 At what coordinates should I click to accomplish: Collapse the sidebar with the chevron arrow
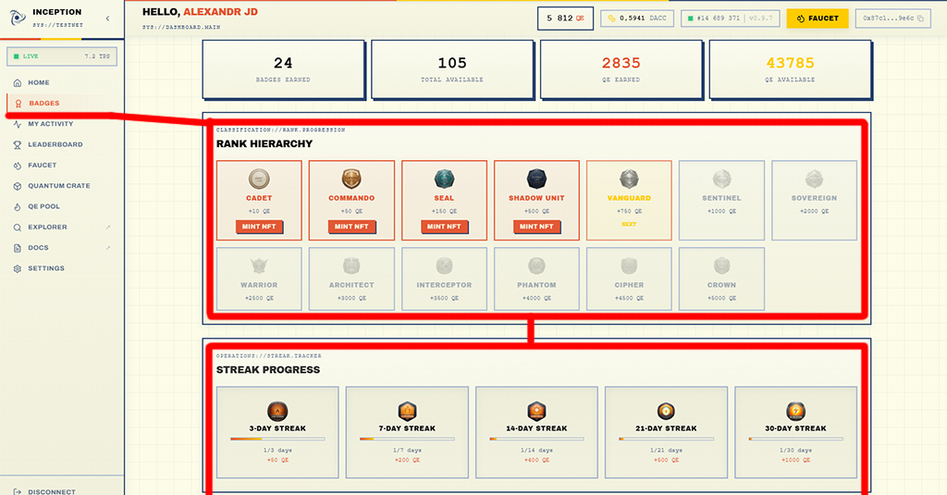(x=108, y=19)
